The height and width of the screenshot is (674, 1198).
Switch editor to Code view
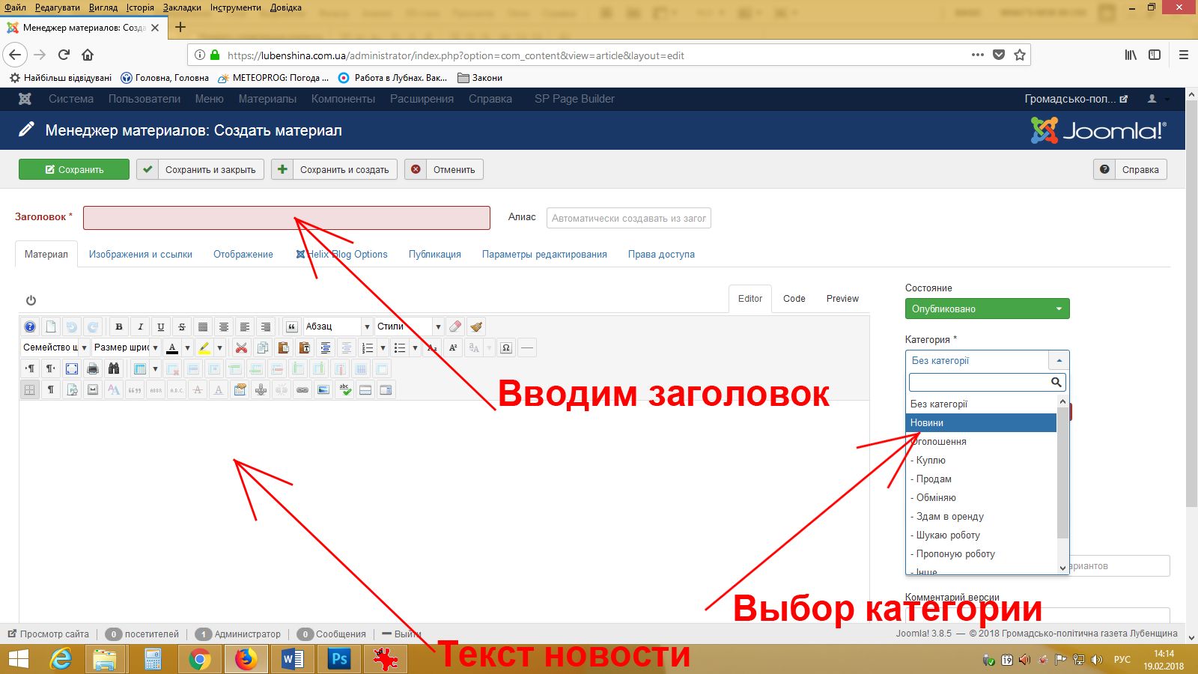tap(794, 298)
